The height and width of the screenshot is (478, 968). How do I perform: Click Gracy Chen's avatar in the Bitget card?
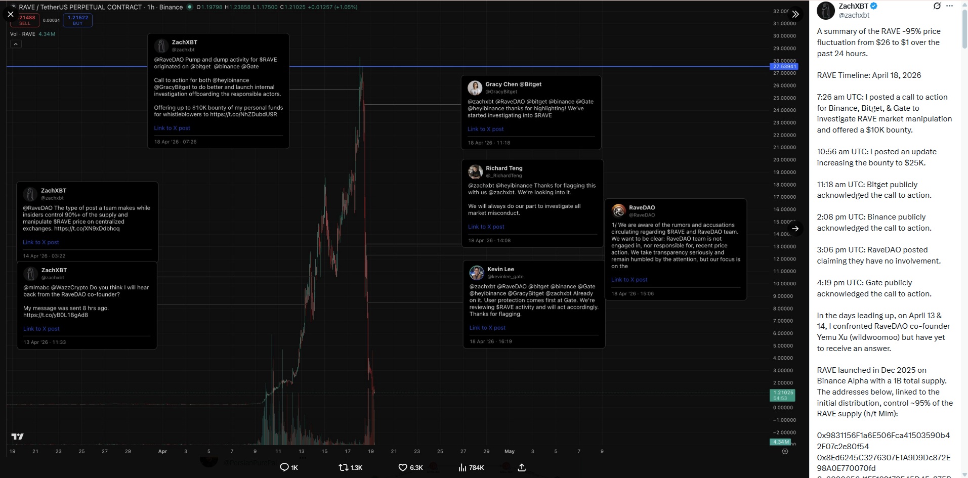click(475, 88)
